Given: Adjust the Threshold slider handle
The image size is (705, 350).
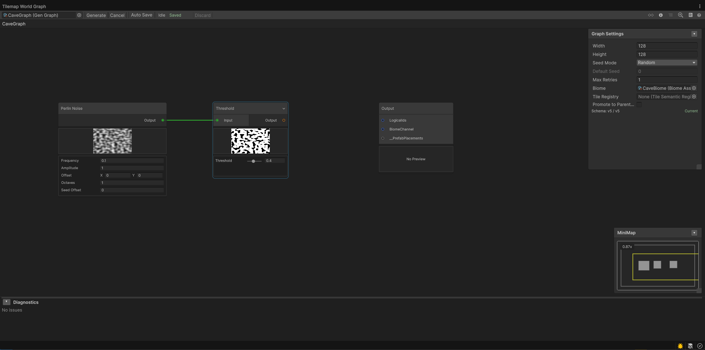Looking at the screenshot, I should (253, 161).
